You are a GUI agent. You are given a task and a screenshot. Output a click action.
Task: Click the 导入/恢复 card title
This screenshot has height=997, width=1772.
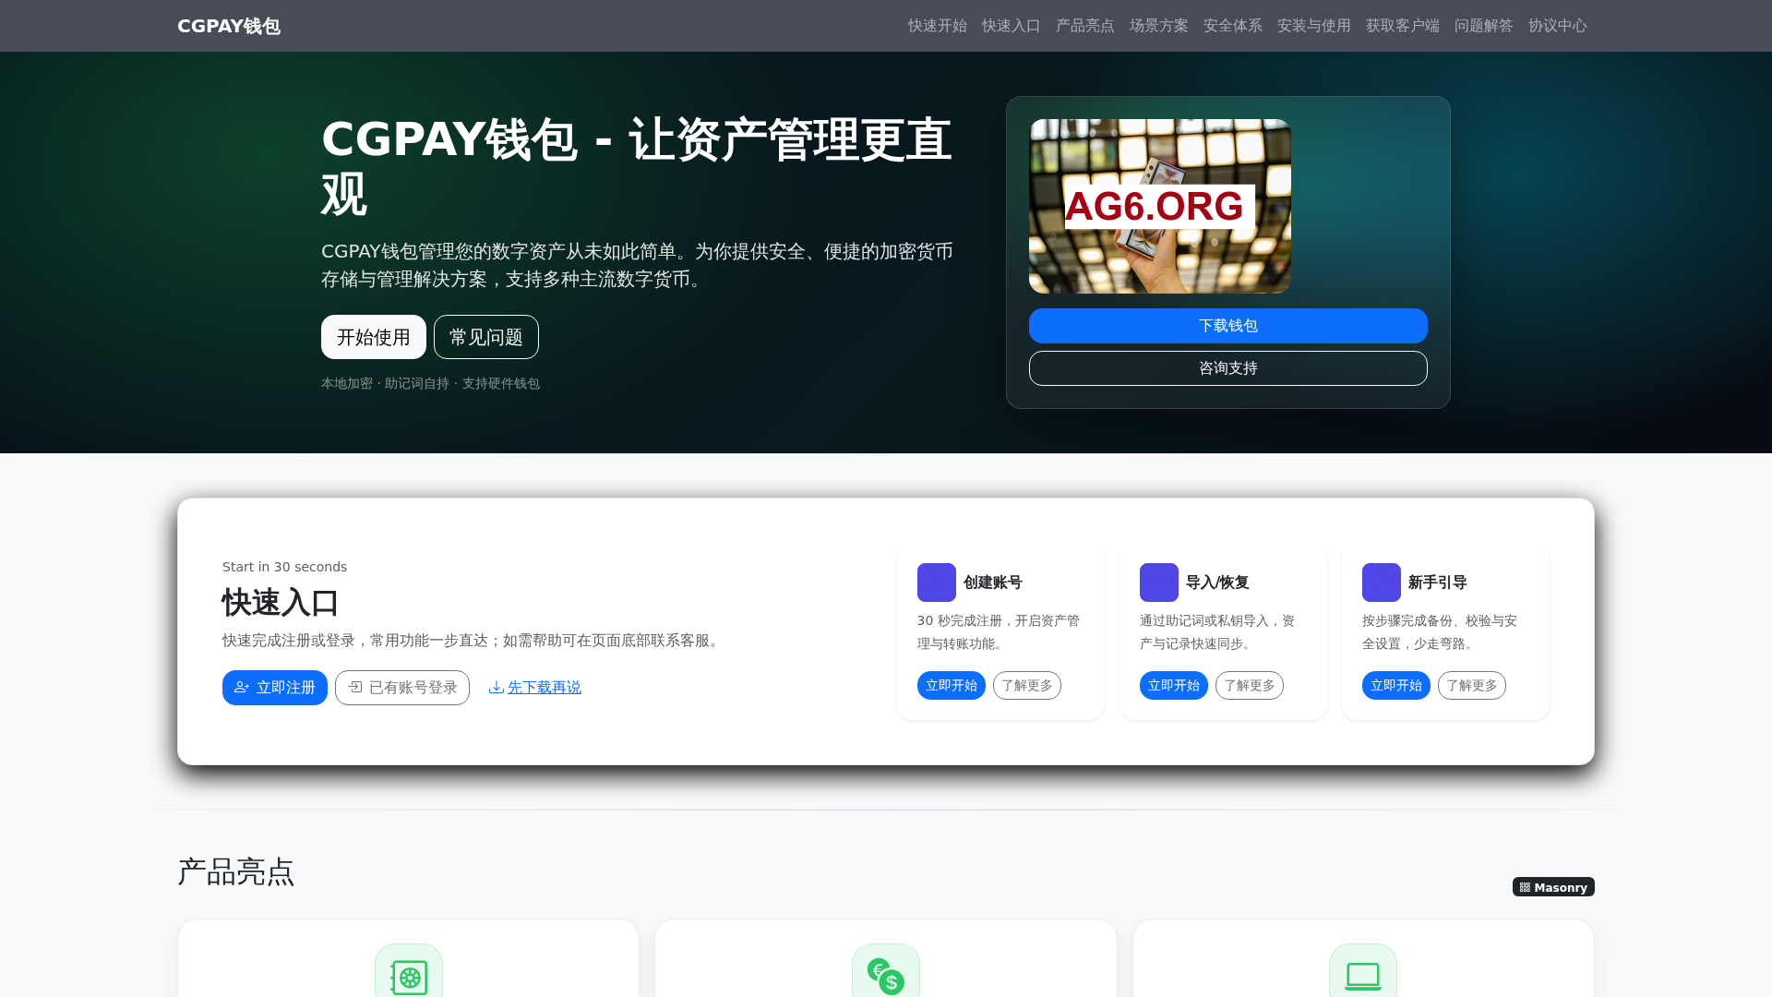click(1217, 583)
